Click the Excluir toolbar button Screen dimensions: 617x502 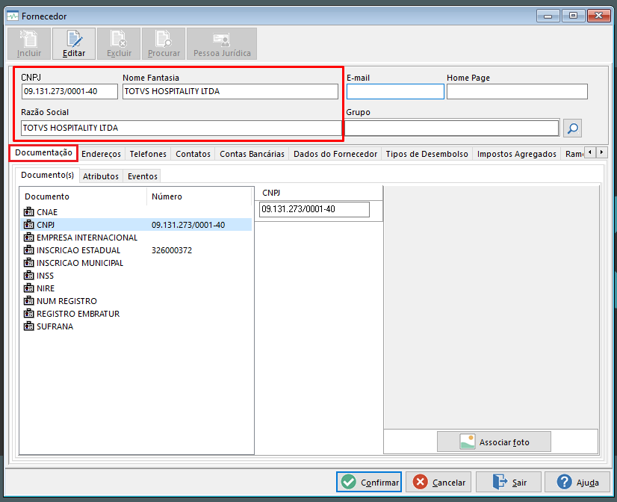[x=119, y=43]
